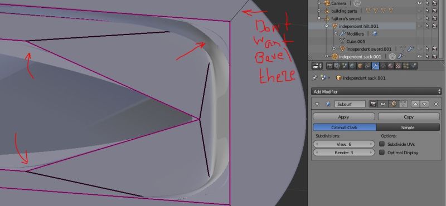The image size is (446, 206).
Task: Move the Subsurf modifier down in stack
Action: coord(424,104)
